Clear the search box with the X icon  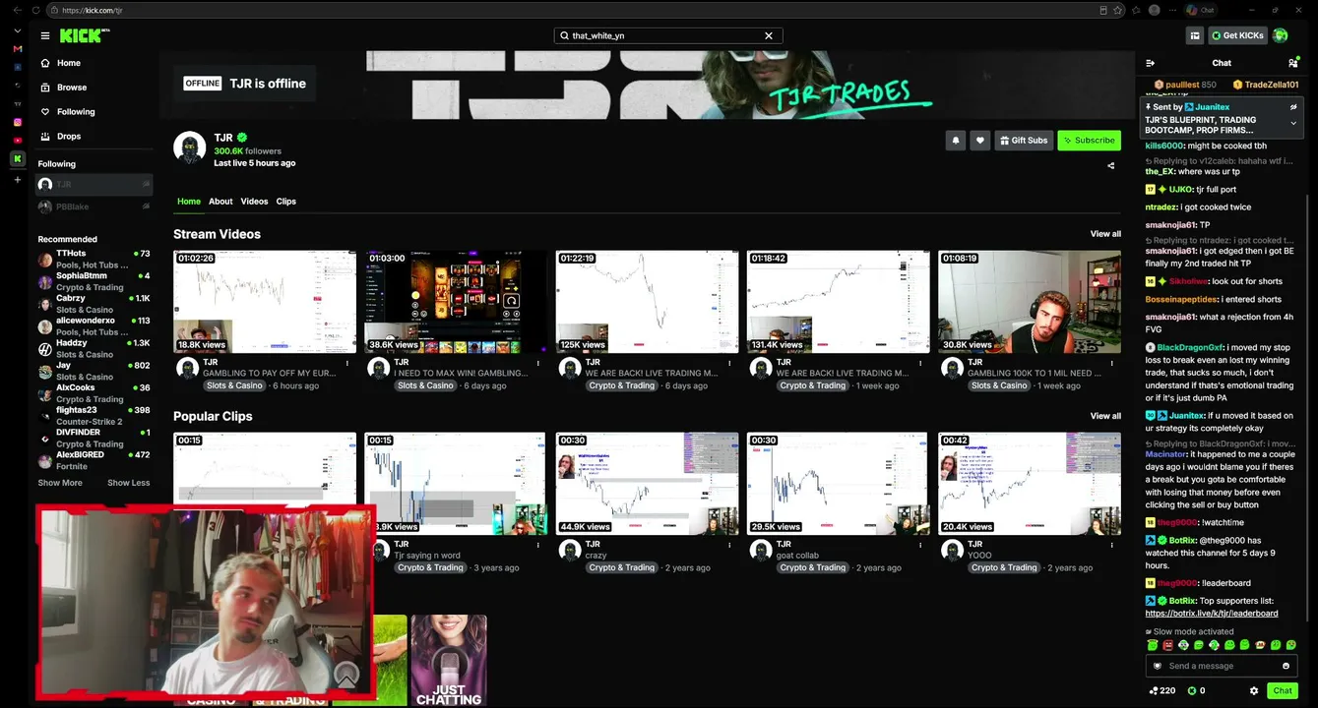[x=769, y=35]
